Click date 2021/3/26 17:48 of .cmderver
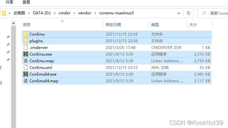228x128 pixels. (x=121, y=48)
